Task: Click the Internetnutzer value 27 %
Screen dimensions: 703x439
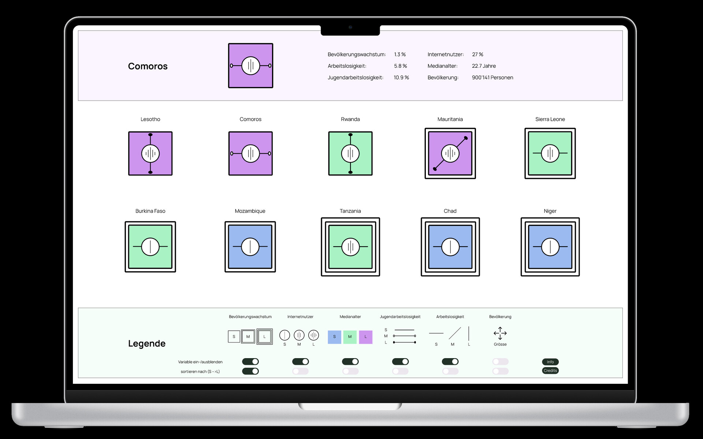Action: click(477, 55)
